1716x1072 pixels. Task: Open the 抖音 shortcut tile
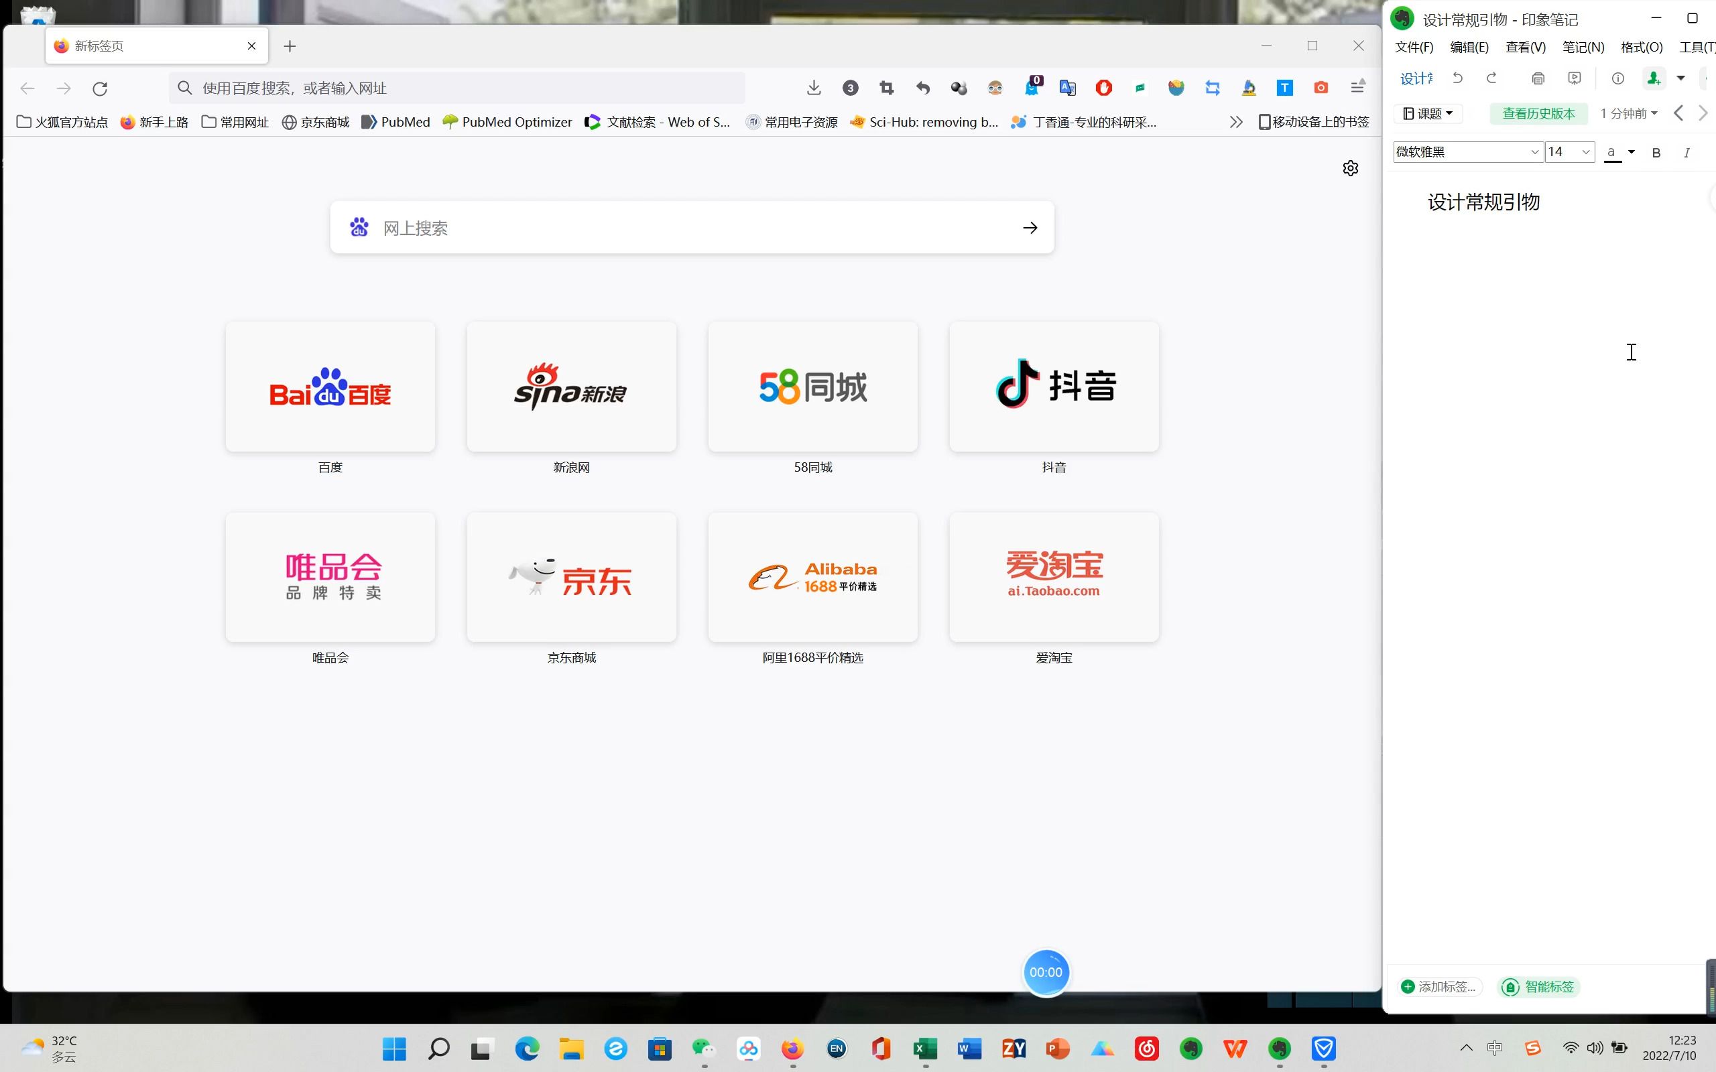click(x=1054, y=387)
